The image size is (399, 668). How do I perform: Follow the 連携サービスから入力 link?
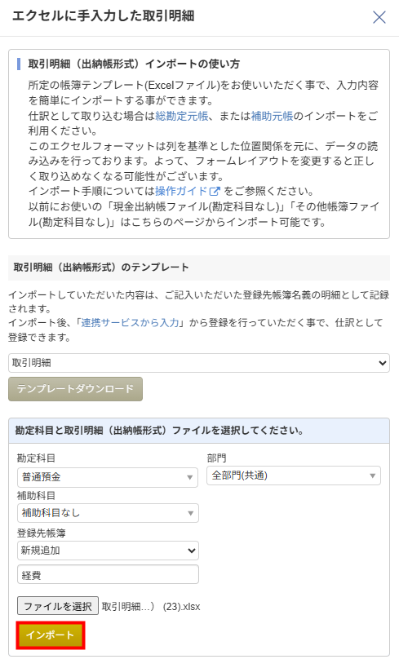tap(131, 322)
